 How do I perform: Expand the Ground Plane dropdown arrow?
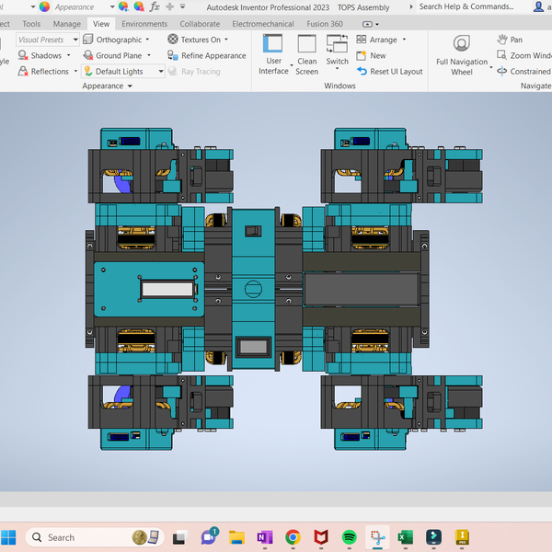149,55
